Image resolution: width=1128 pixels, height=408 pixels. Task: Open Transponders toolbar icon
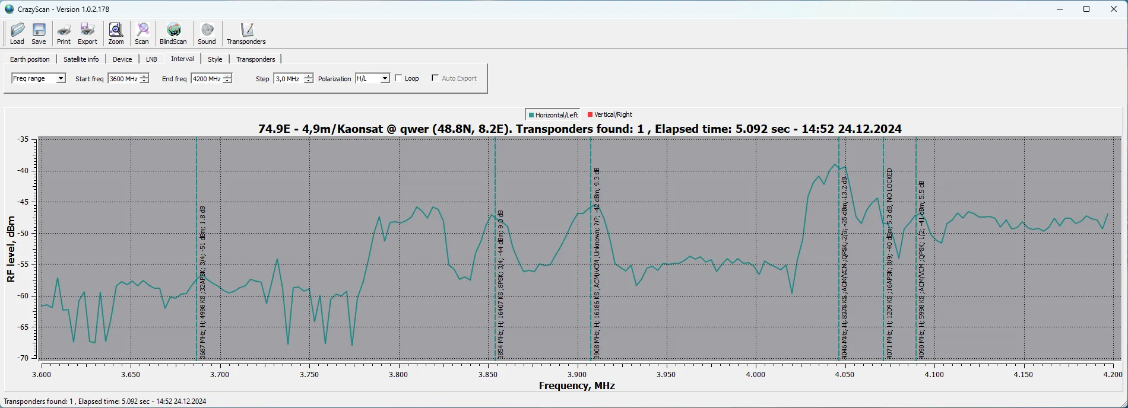click(246, 33)
